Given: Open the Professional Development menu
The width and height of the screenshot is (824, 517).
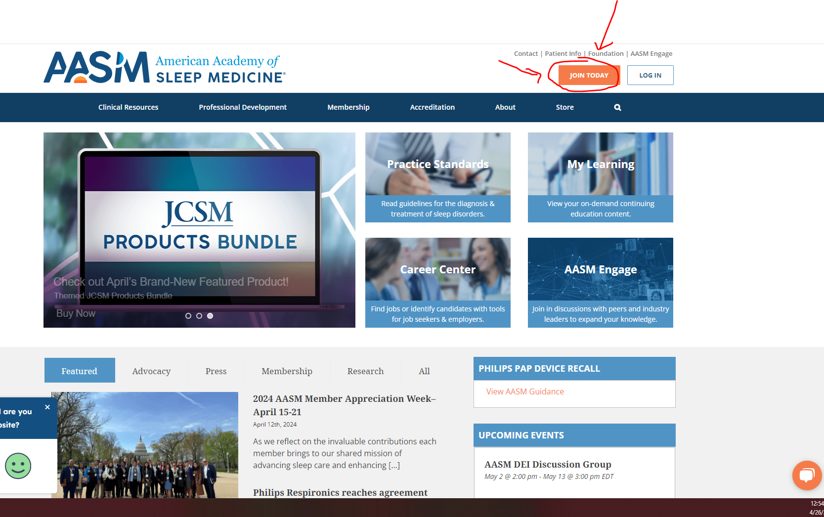Looking at the screenshot, I should (243, 107).
